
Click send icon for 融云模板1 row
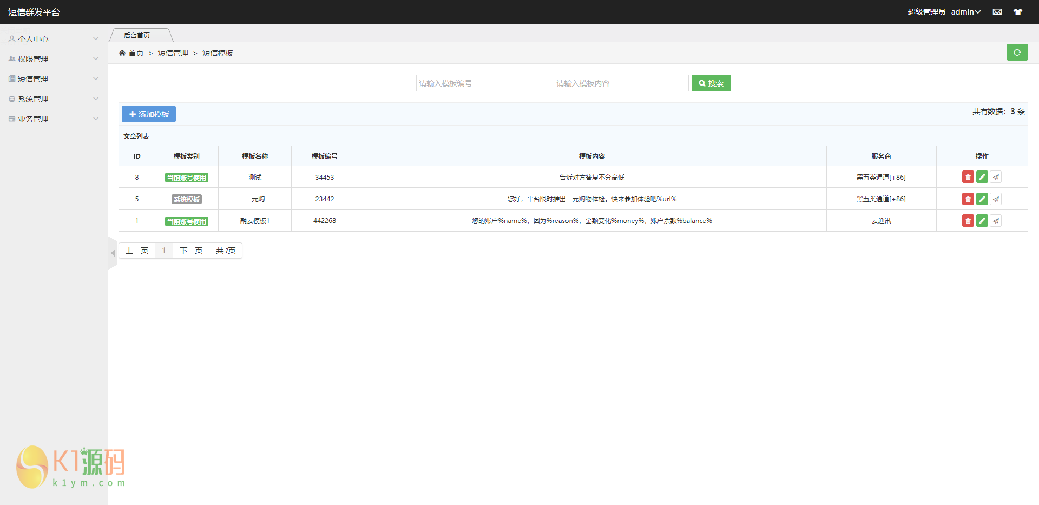pos(996,221)
